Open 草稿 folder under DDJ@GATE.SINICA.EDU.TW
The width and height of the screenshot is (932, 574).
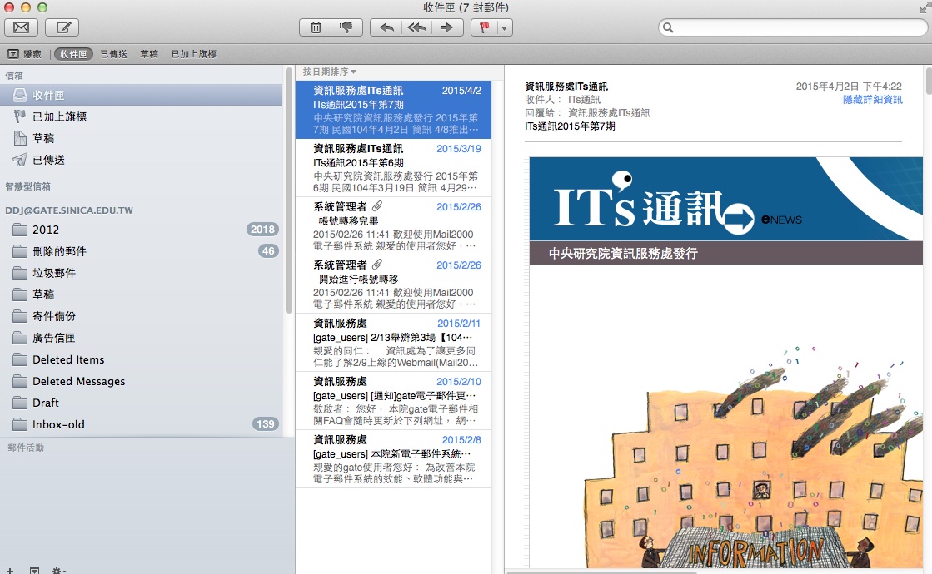tap(142, 294)
